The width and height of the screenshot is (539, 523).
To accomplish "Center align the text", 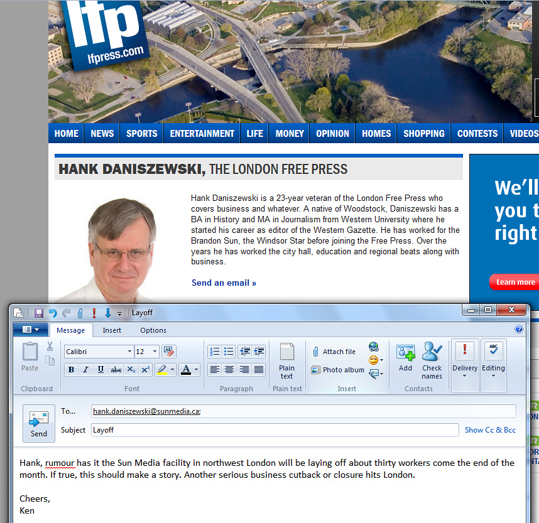I will (x=229, y=370).
